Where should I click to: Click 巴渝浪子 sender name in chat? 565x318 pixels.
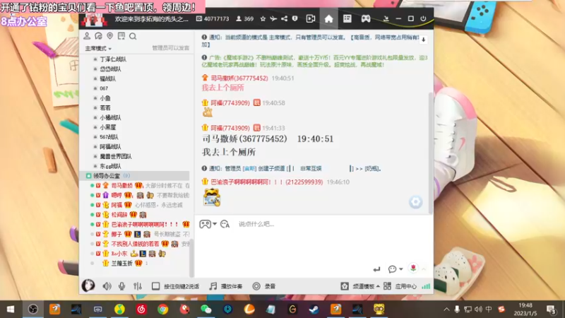(267, 182)
